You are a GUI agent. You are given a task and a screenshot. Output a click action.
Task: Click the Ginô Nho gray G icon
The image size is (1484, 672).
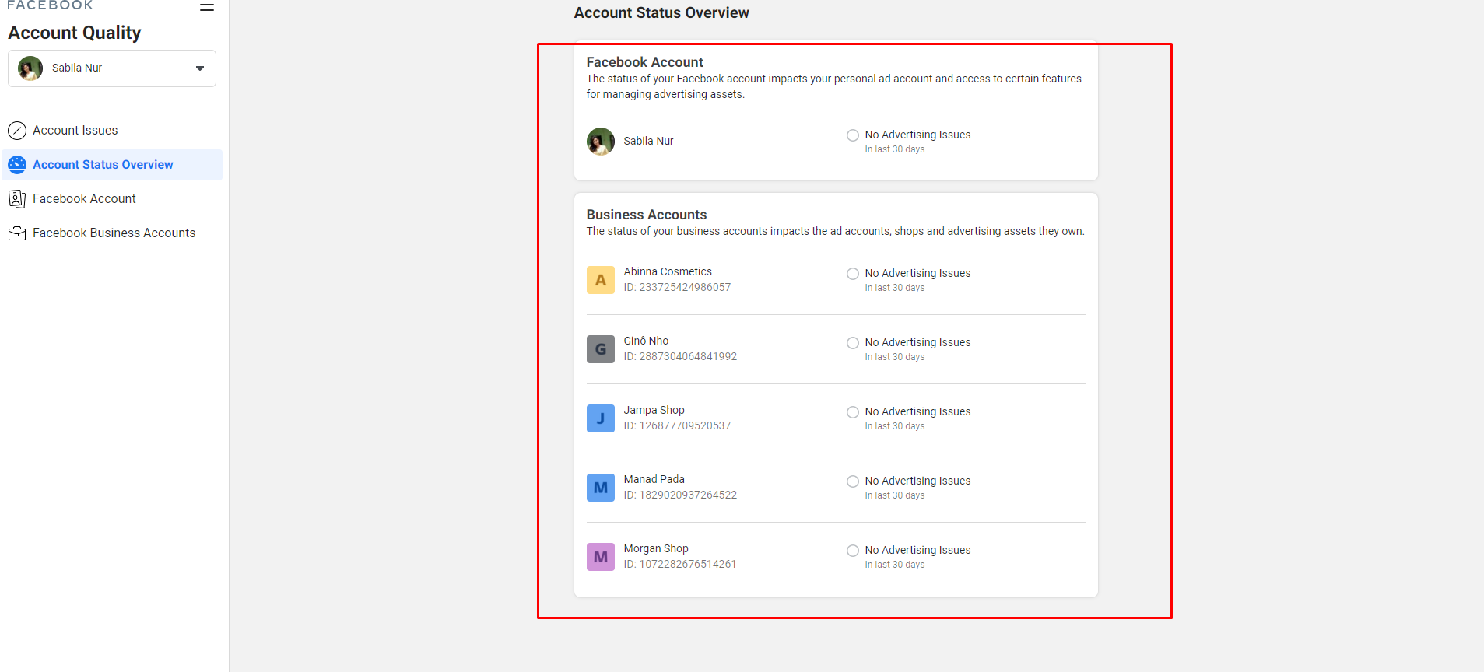[600, 349]
